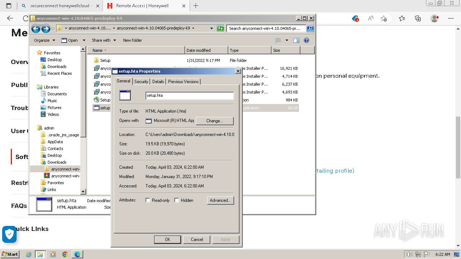The height and width of the screenshot is (259, 461).
Task: Select the admin user folder
Action: pos(49,128)
